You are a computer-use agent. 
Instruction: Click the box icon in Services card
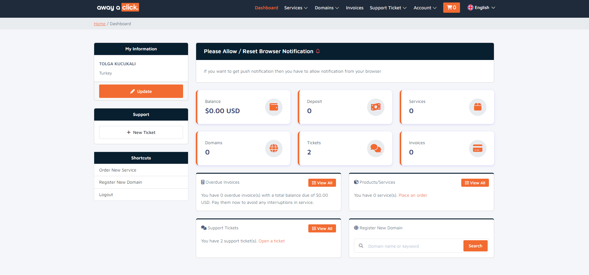pyautogui.click(x=477, y=107)
